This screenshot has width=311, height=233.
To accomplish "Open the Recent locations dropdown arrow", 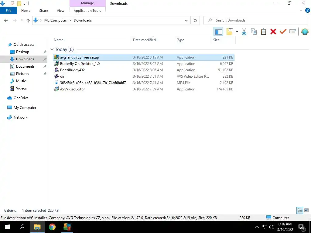I will 22,20.
